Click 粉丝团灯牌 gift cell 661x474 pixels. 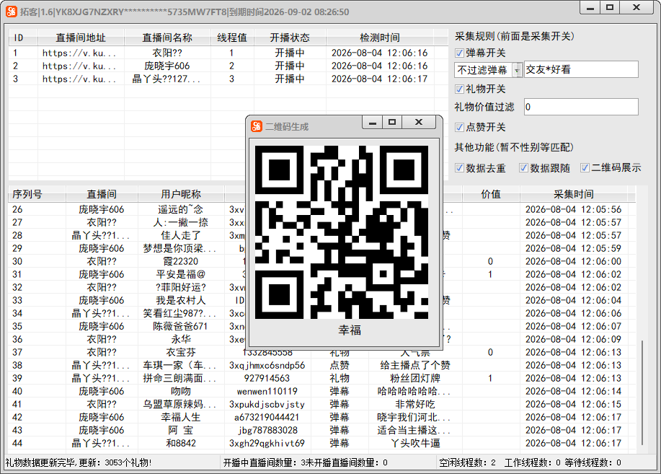415,378
